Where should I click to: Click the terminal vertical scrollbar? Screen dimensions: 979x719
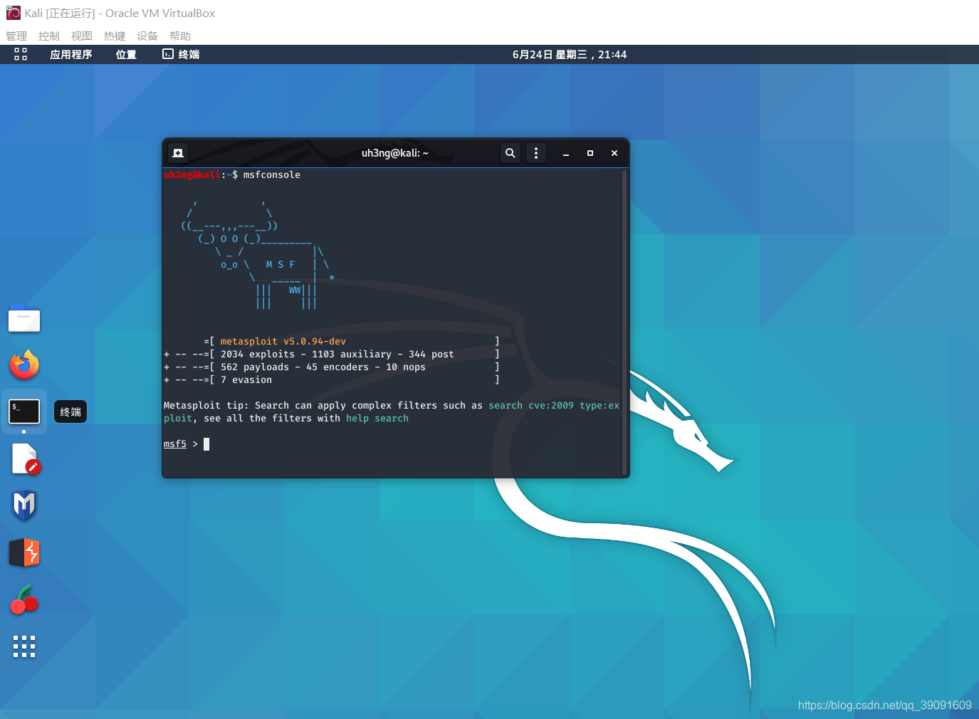pos(624,322)
